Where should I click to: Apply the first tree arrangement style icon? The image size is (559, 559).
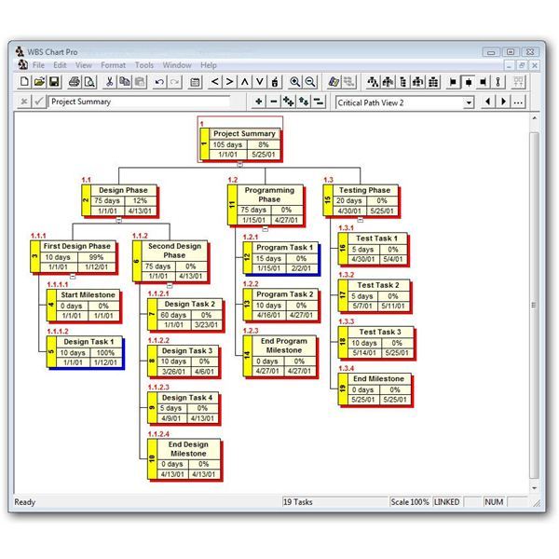point(373,82)
